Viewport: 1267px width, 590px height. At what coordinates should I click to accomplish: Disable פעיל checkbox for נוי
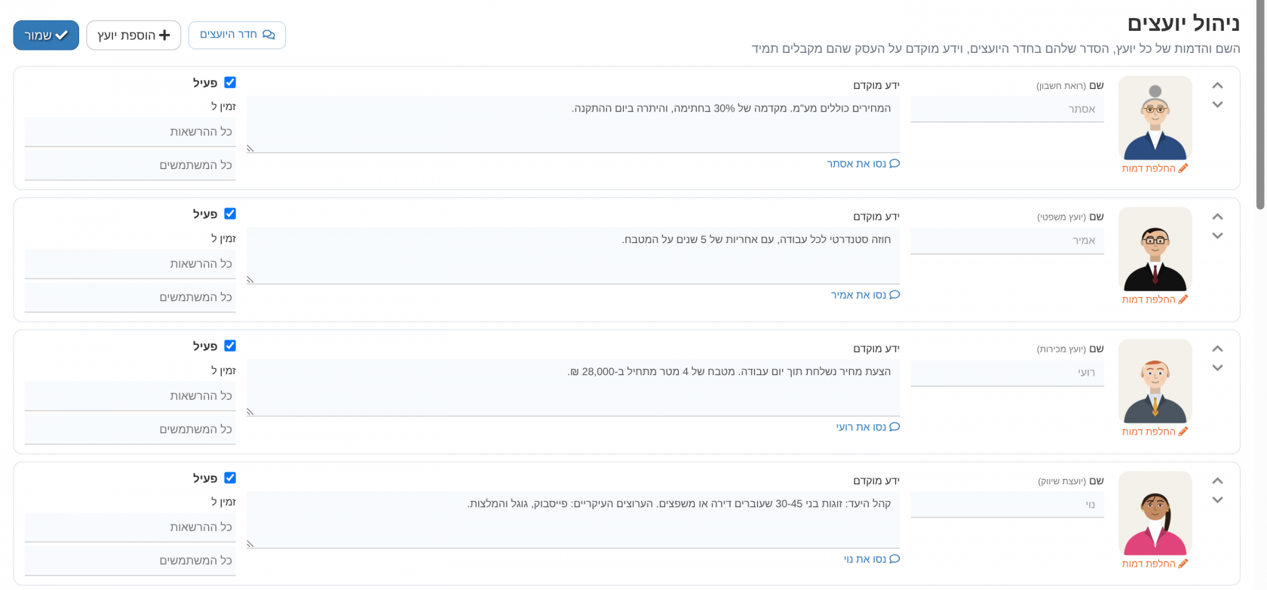(230, 478)
